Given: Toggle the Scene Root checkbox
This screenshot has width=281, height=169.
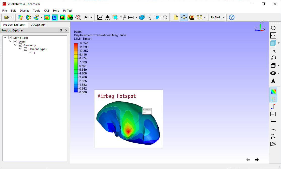Looking at the screenshot, I should tap(10, 37).
